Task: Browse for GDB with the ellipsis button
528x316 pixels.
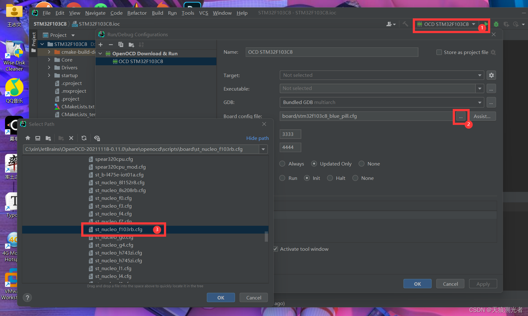Action: pos(491,102)
